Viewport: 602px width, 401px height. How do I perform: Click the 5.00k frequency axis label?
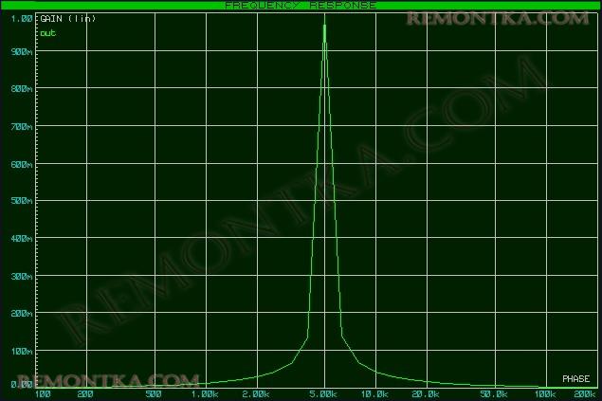tap(325, 393)
